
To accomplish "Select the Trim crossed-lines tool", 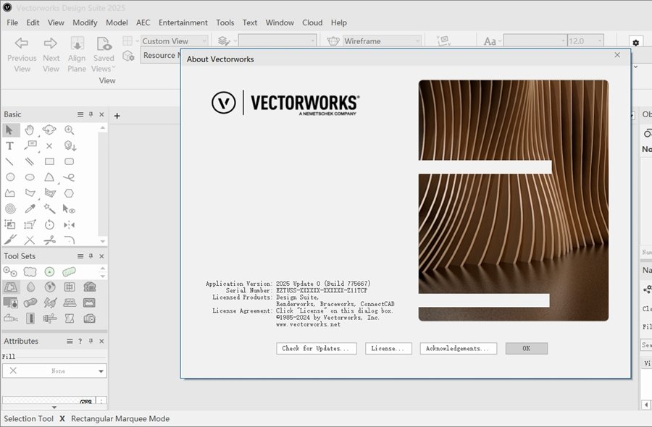I will [x=30, y=240].
